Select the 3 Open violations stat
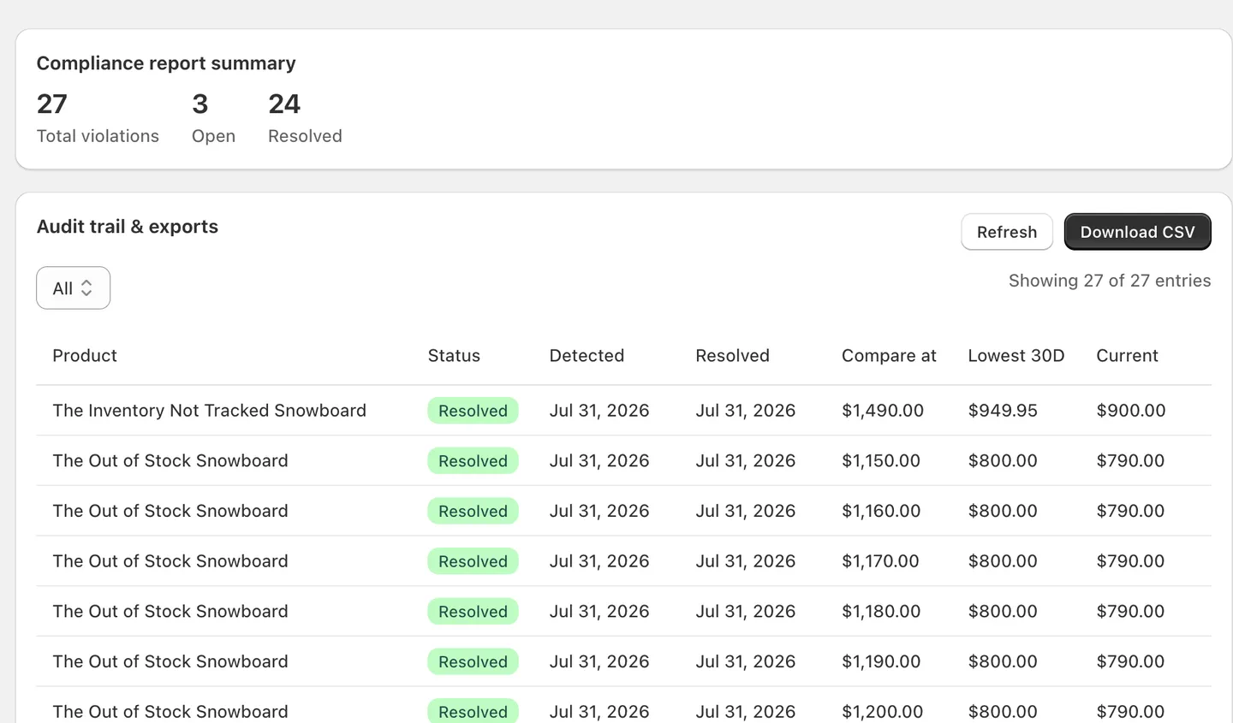The width and height of the screenshot is (1233, 723). pyautogui.click(x=213, y=118)
